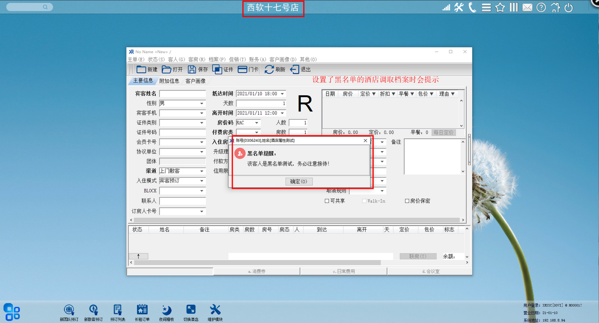This screenshot has height=323, width=599.
Task: Click the 证件 ID scan toolbar icon
Action: pyautogui.click(x=217, y=69)
